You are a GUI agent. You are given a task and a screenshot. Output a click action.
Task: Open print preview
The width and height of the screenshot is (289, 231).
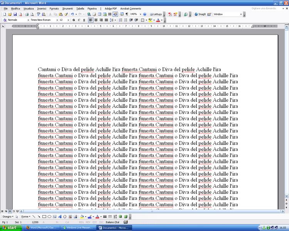pyautogui.click(x=32, y=14)
